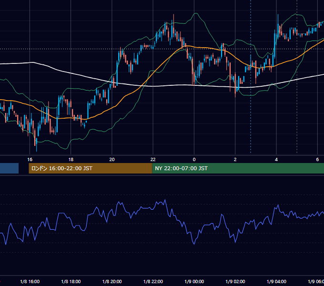The height and width of the screenshot is (286, 324).
Task: Click the 1/9 02:00 date label
Action: point(235,281)
